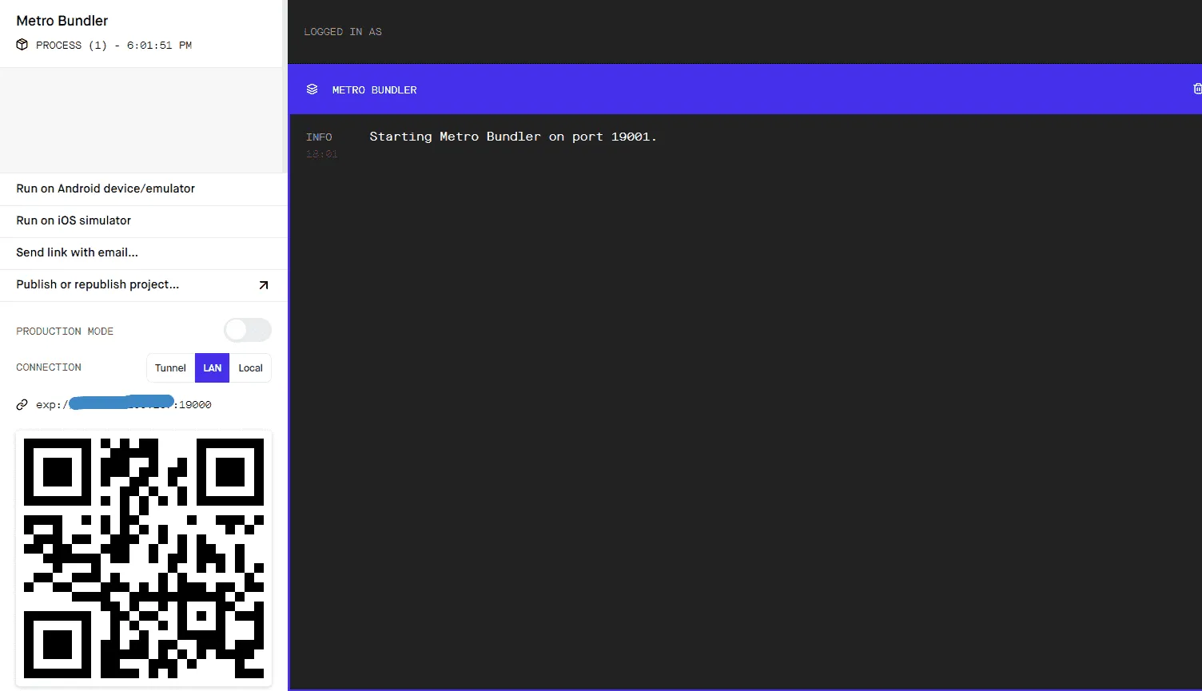Image resolution: width=1202 pixels, height=691 pixels.
Task: Select the LAN connection option
Action: tap(212, 367)
